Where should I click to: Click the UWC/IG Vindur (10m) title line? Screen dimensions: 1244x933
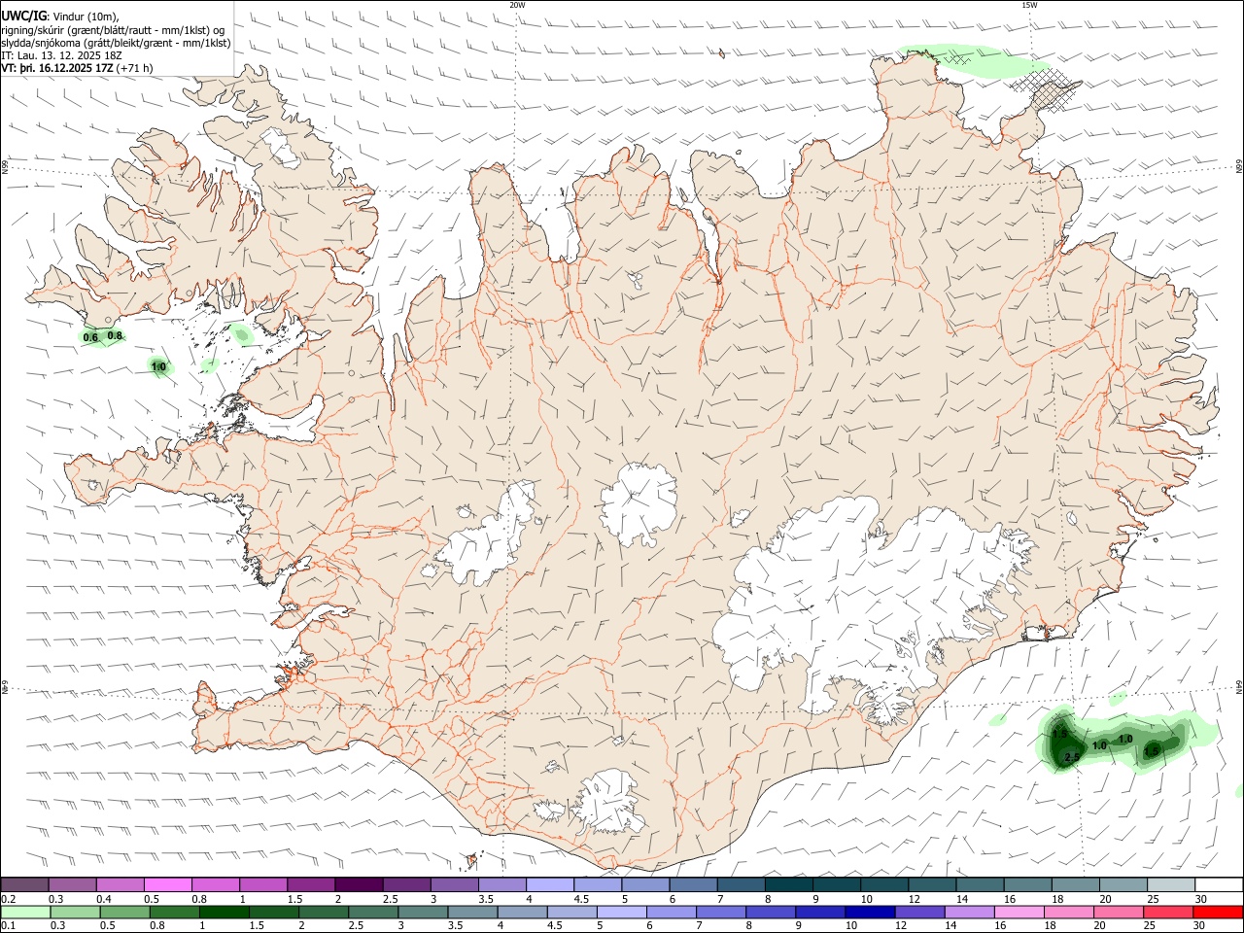point(60,16)
